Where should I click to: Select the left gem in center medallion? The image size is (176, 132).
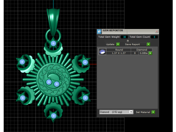[49, 82]
